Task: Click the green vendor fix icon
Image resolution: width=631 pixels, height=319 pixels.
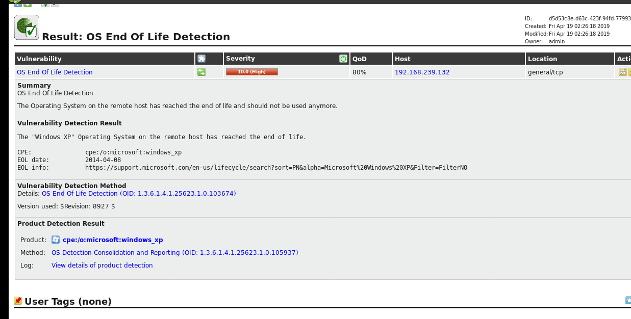Action: (x=201, y=72)
